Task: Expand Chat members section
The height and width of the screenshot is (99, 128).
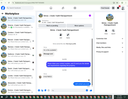Action: tap(110, 43)
